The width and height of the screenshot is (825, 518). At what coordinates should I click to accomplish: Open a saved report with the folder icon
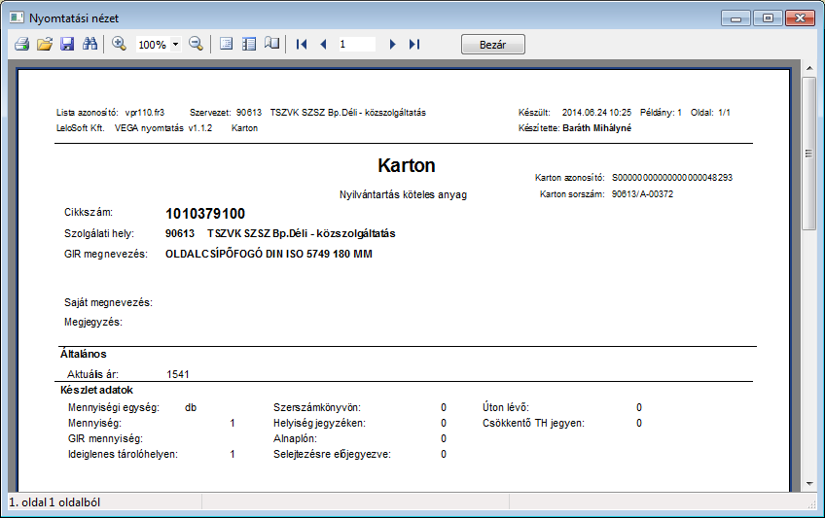tap(45, 44)
